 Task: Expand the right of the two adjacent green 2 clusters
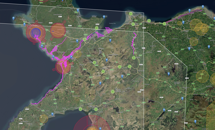click(129, 67)
